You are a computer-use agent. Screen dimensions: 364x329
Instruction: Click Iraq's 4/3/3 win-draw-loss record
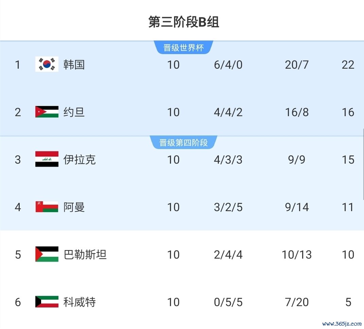coord(228,160)
